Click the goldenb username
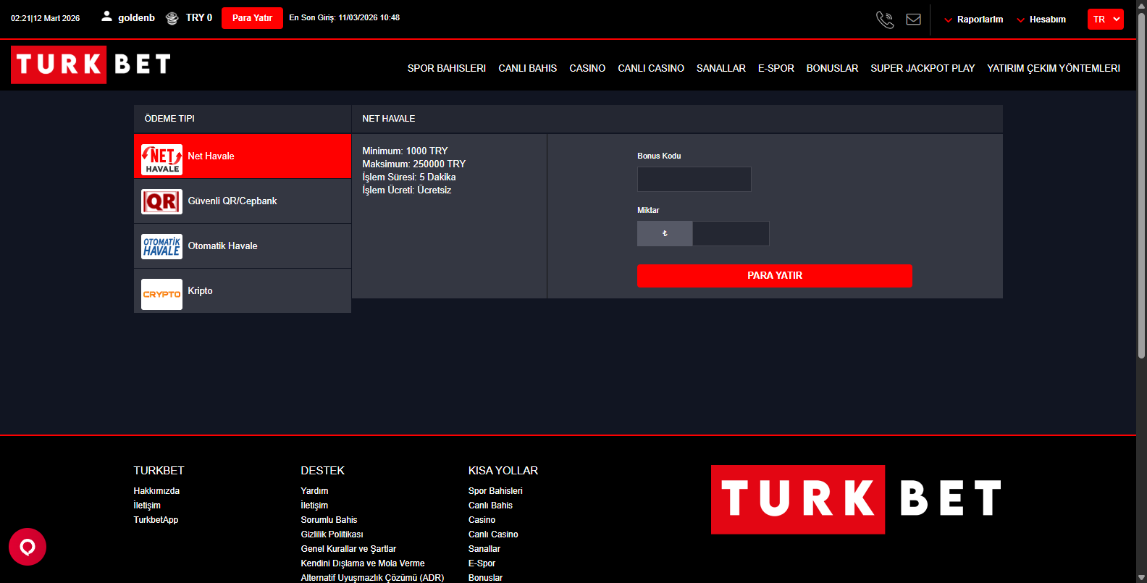The height and width of the screenshot is (583, 1147). (x=136, y=18)
